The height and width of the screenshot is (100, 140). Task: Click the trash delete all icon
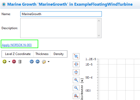(x=20, y=62)
